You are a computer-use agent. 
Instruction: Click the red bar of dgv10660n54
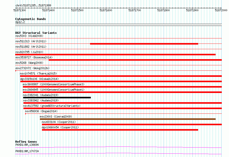tap(120, 130)
